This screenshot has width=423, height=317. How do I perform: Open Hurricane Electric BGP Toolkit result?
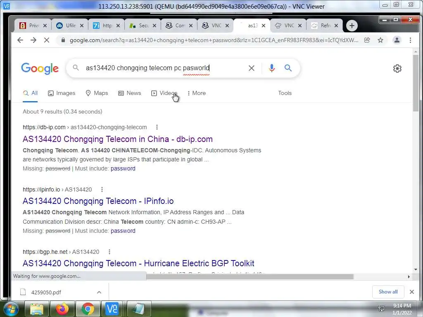click(x=138, y=263)
